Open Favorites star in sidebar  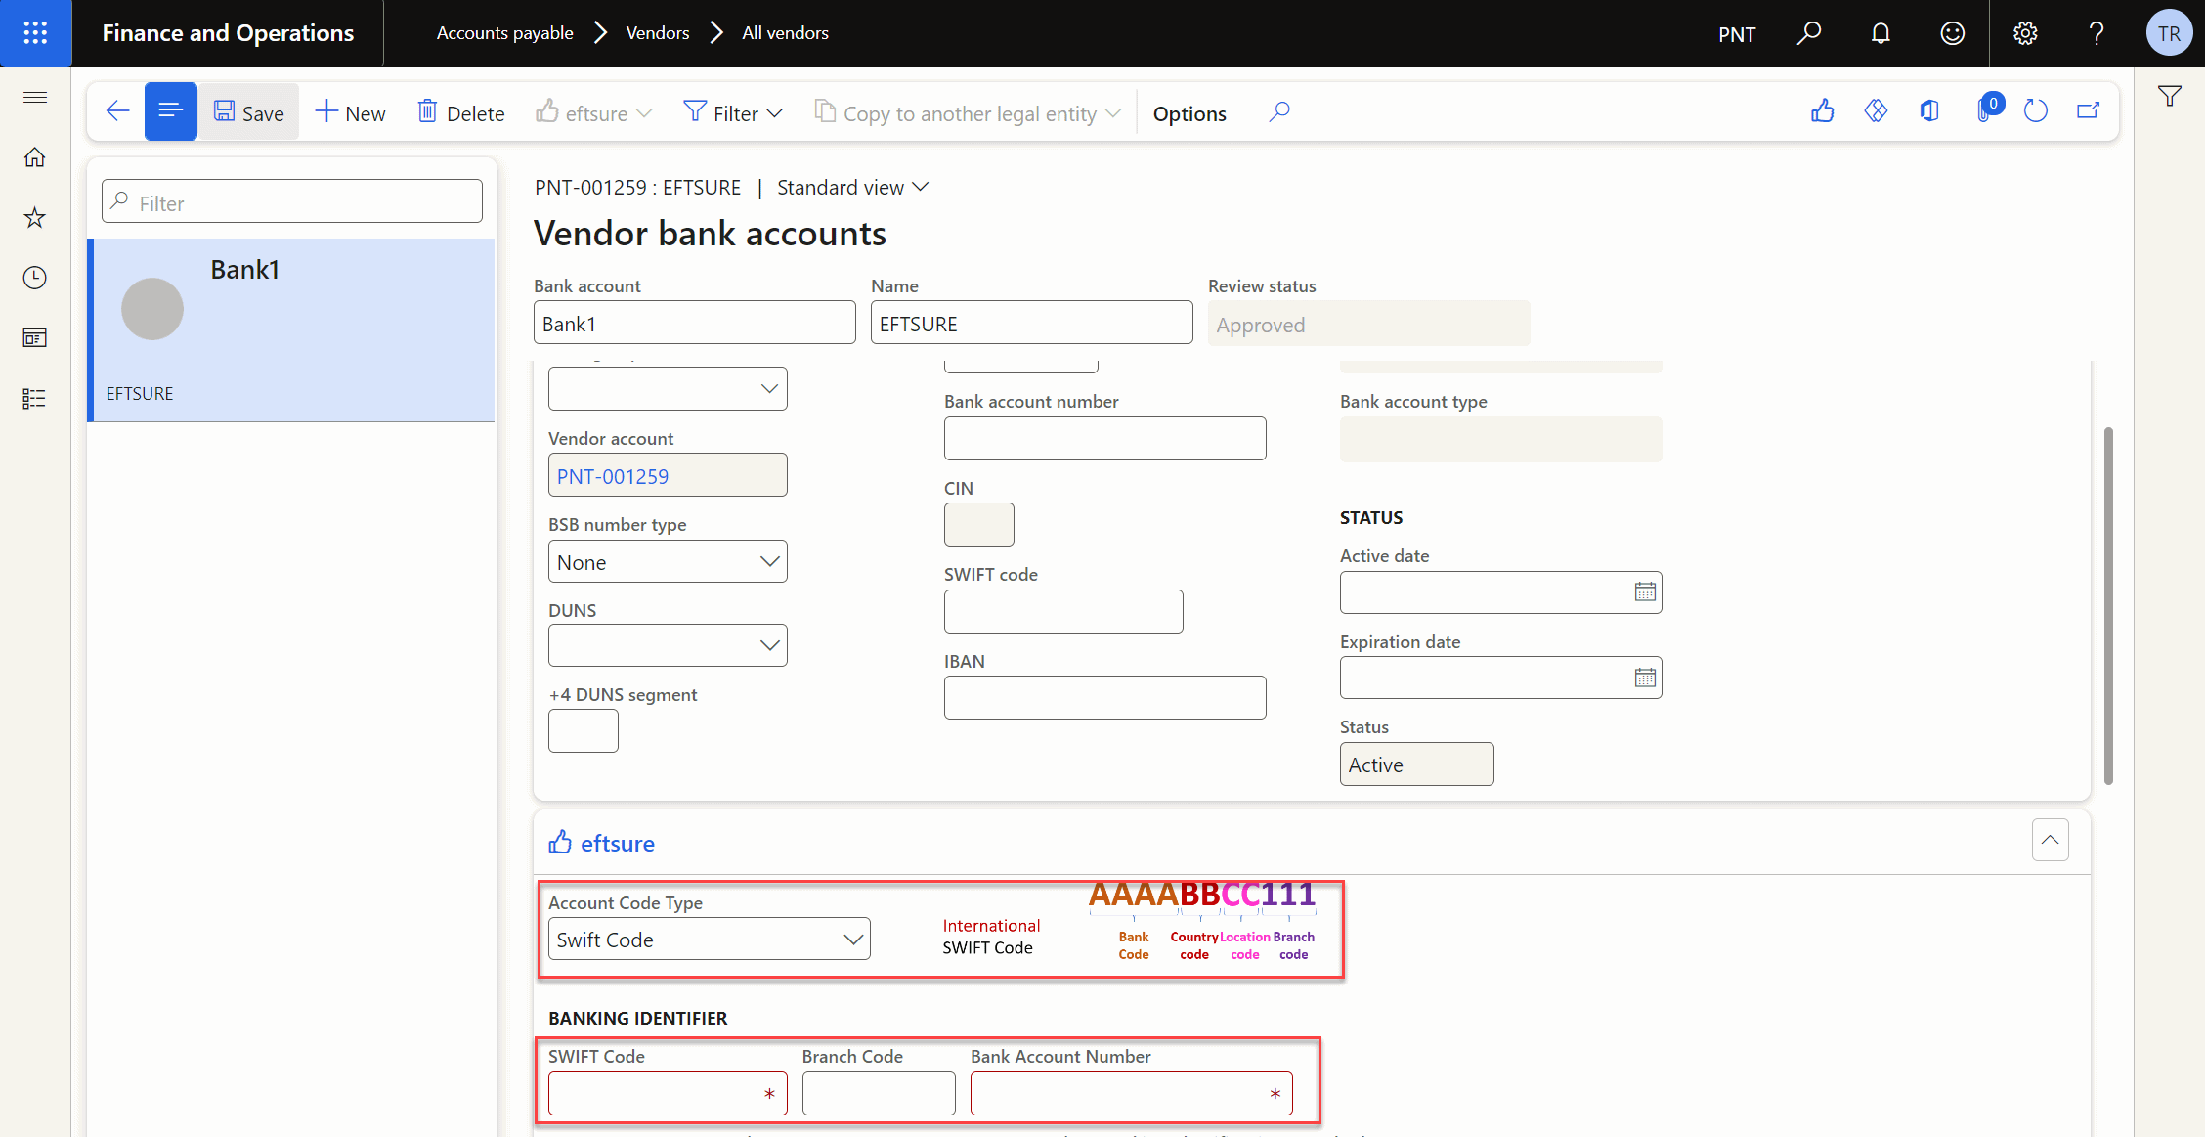tap(35, 217)
